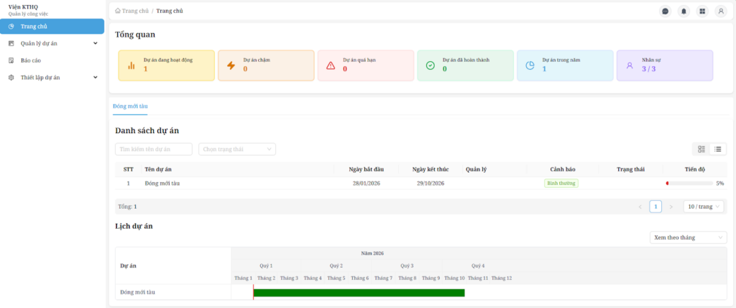Click the notification bell icon
Image resolution: width=736 pixels, height=308 pixels.
click(684, 11)
